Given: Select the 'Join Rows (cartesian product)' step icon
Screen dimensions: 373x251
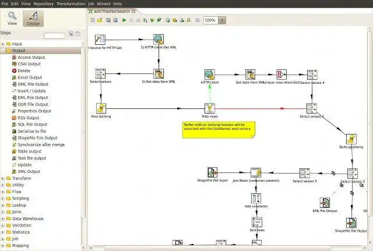Looking at the screenshot, I should pyautogui.click(x=256, y=172).
